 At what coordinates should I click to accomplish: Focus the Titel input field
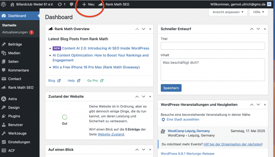coord(213,46)
